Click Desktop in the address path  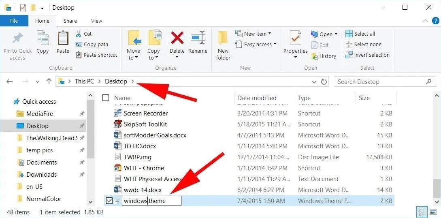click(116, 81)
